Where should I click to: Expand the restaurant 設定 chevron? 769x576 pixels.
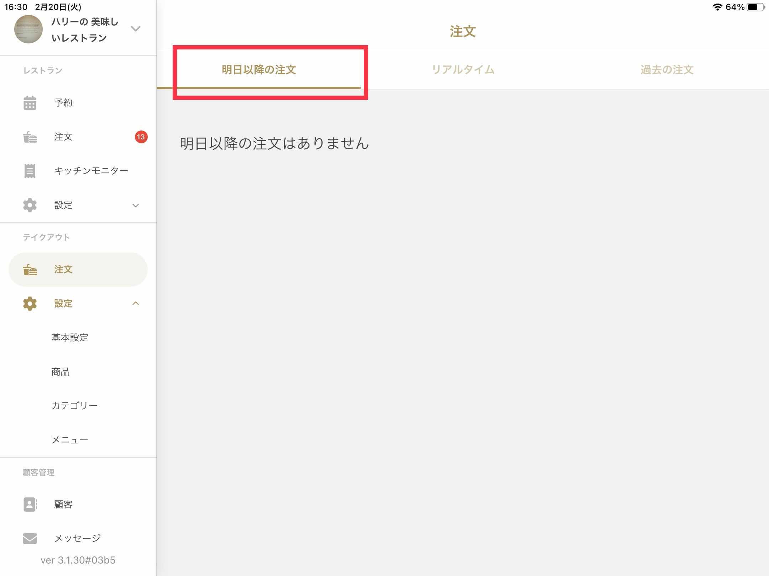136,206
